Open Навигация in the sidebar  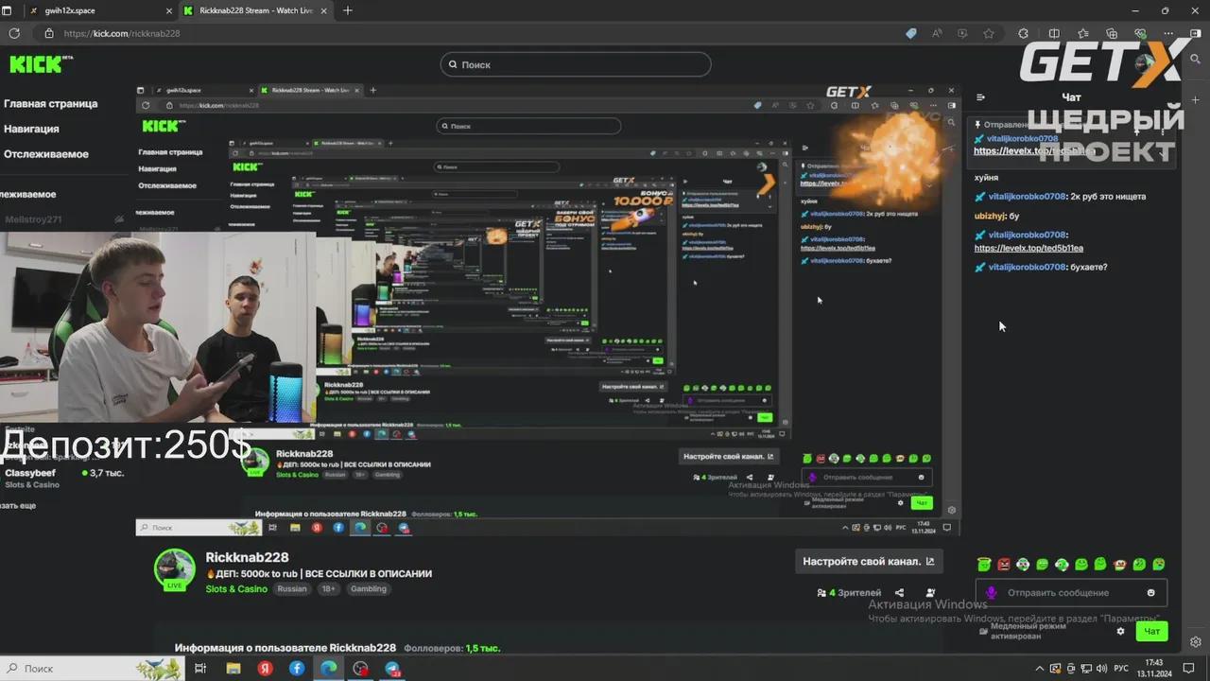(31, 129)
